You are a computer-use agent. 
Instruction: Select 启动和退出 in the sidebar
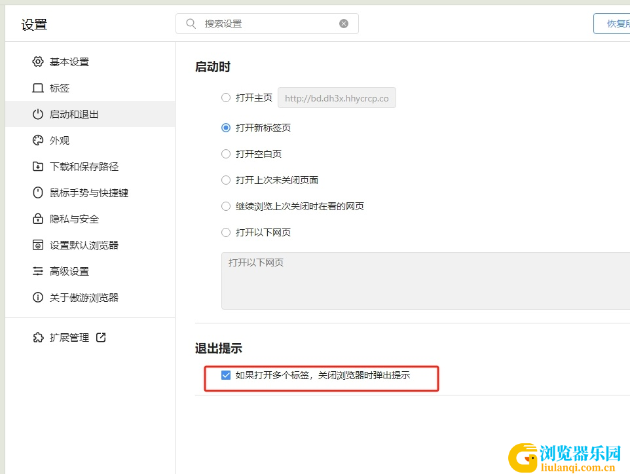tap(90, 114)
